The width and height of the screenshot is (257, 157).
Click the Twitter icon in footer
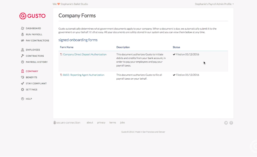point(226,123)
